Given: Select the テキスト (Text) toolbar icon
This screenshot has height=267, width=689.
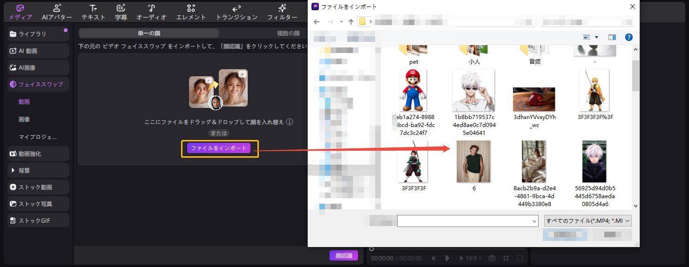Looking at the screenshot, I should [93, 12].
